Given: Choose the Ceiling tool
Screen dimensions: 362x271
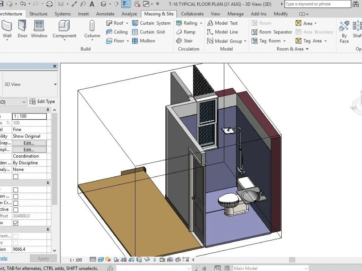Looking at the screenshot, I should point(117,32).
